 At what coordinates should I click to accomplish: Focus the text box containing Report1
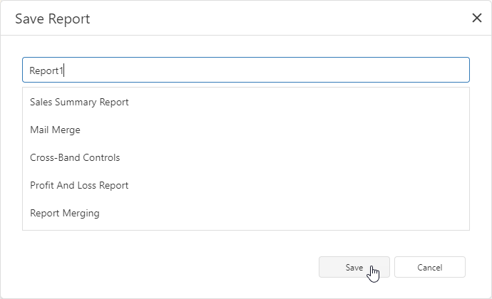pyautogui.click(x=245, y=70)
